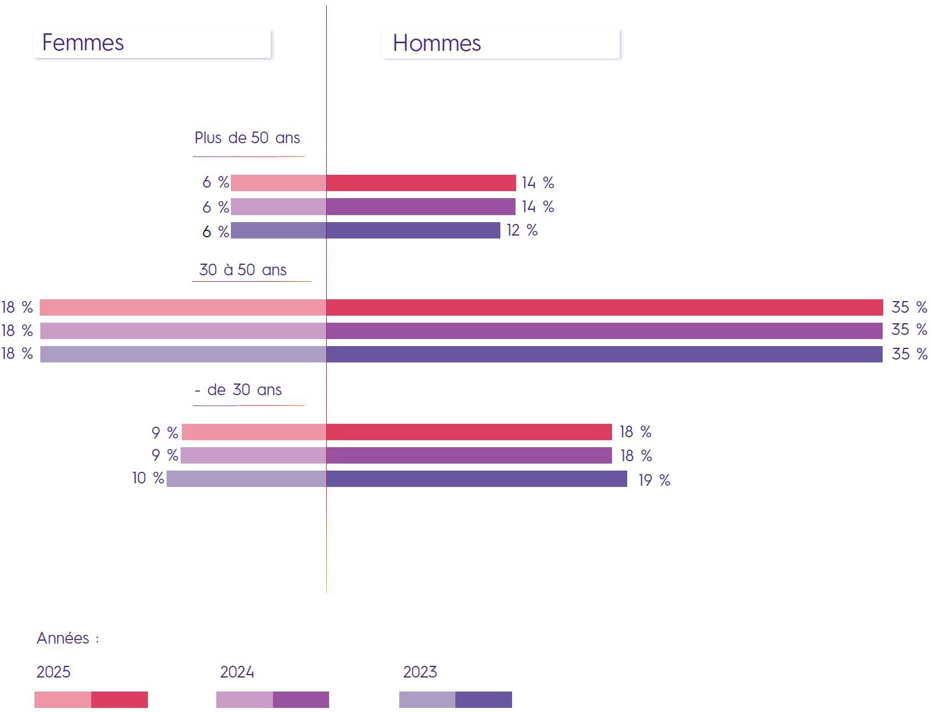Click the 2023 legend year label
Viewport: 930px width, 712px height.
[420, 672]
